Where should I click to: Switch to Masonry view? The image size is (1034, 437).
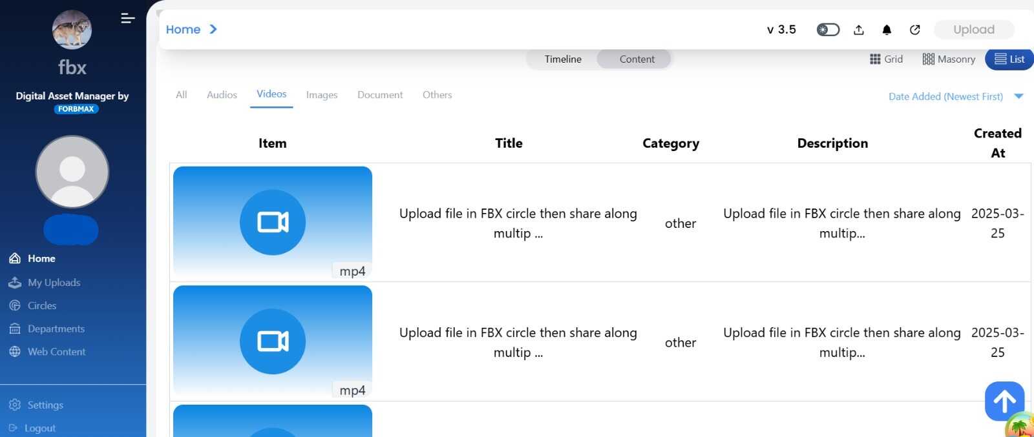pos(948,59)
